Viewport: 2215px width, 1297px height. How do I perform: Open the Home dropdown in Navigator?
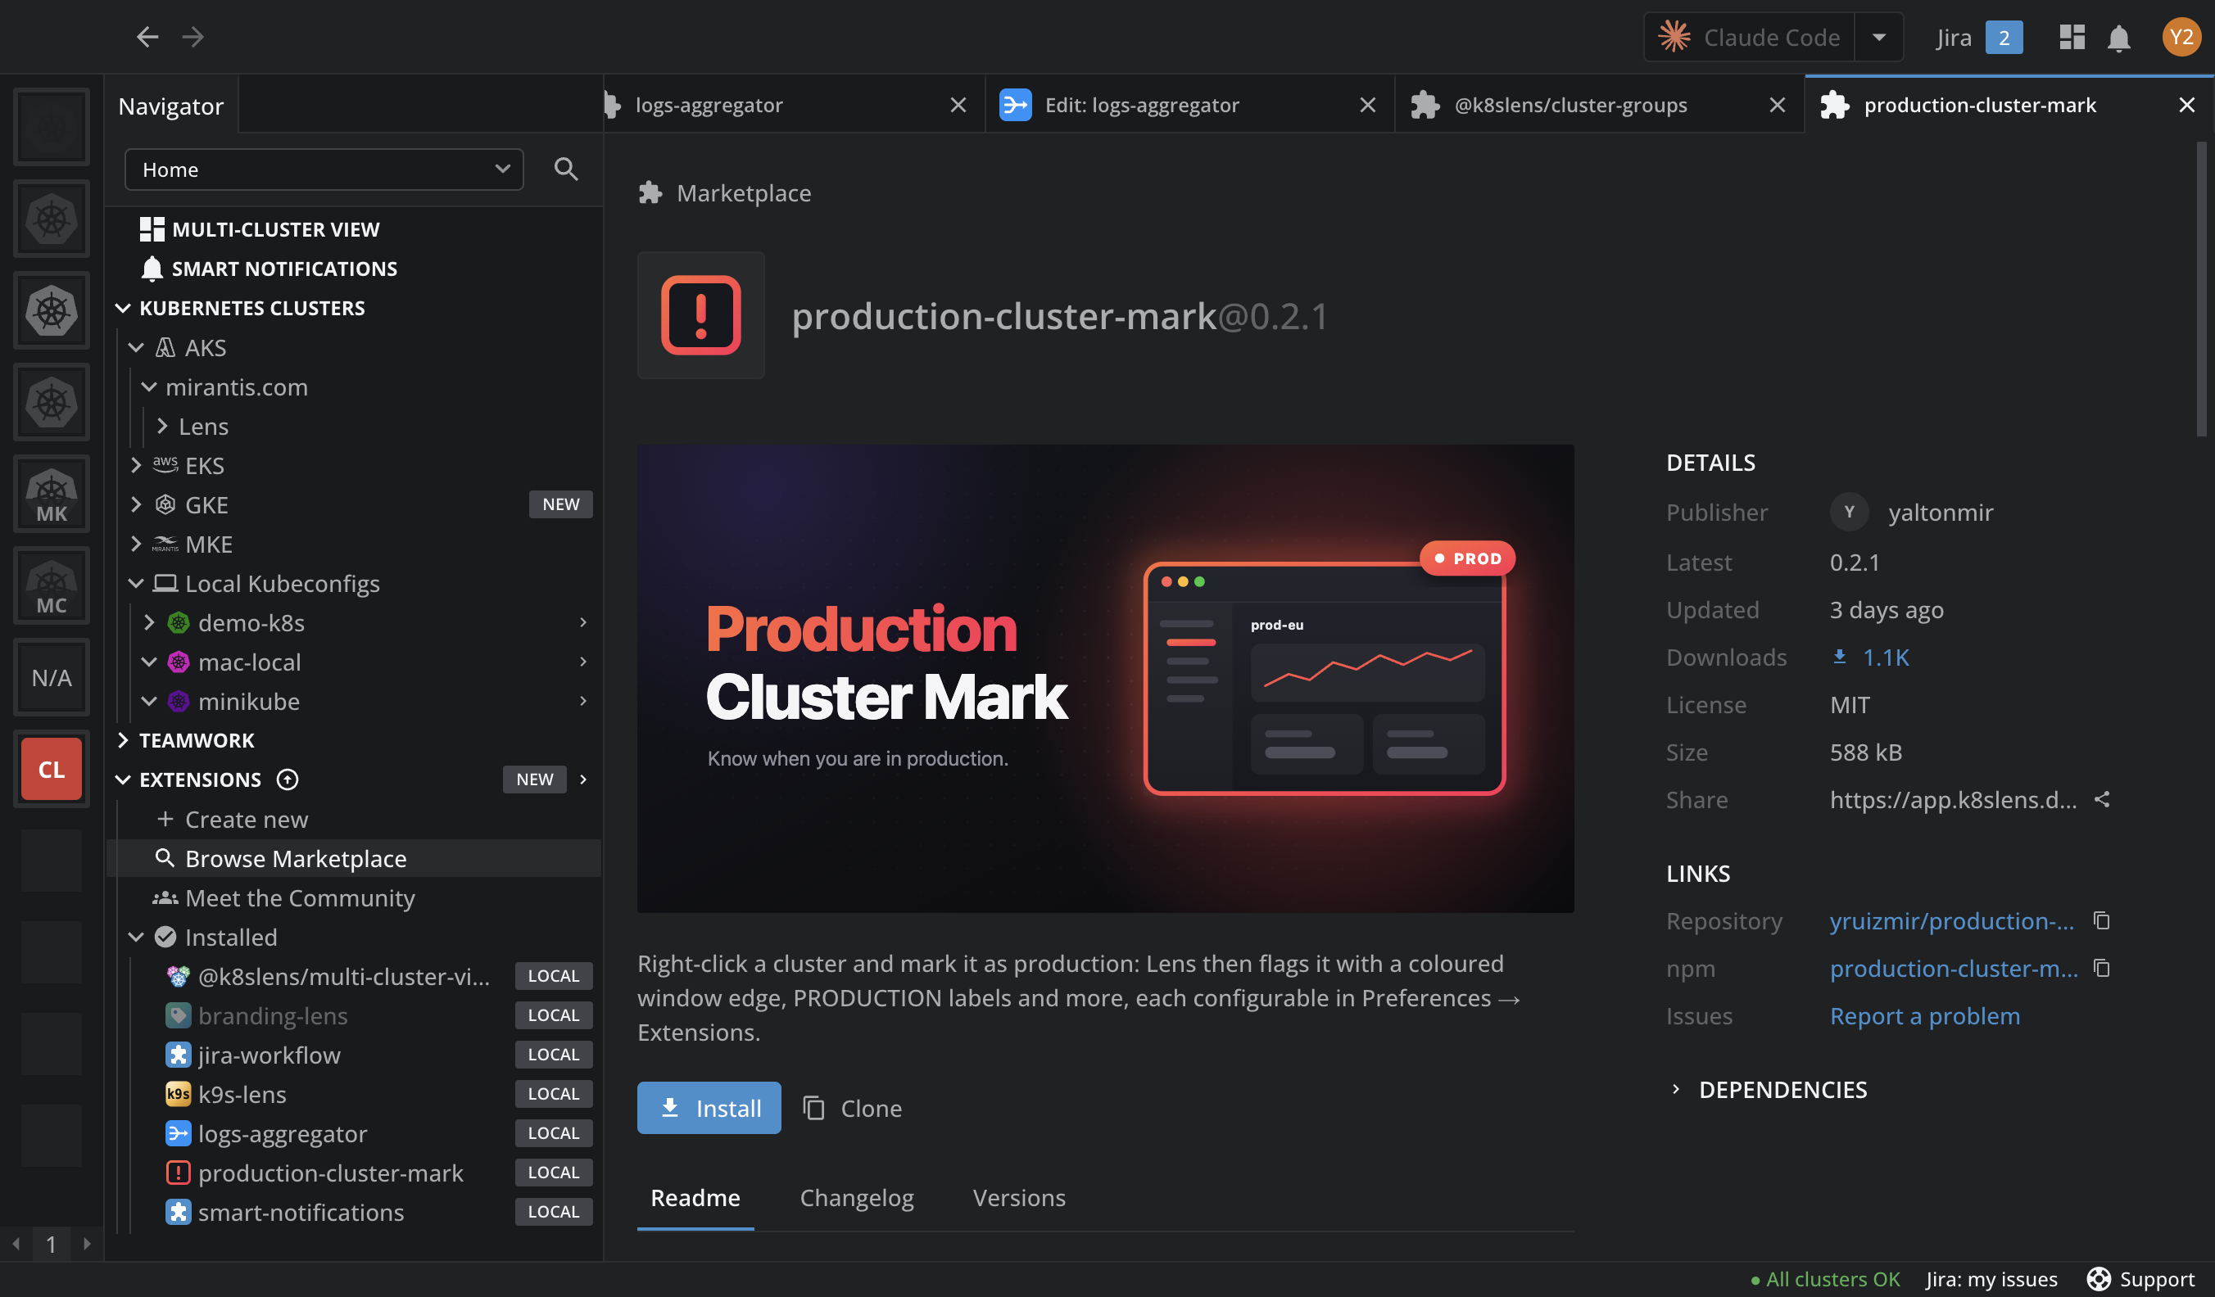point(324,169)
